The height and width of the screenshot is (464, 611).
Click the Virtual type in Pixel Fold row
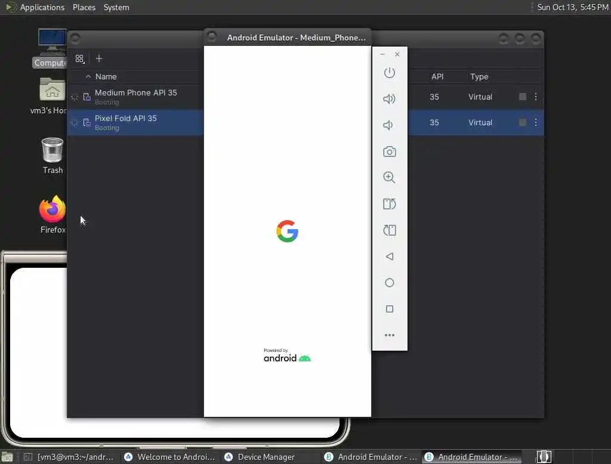tap(480, 122)
